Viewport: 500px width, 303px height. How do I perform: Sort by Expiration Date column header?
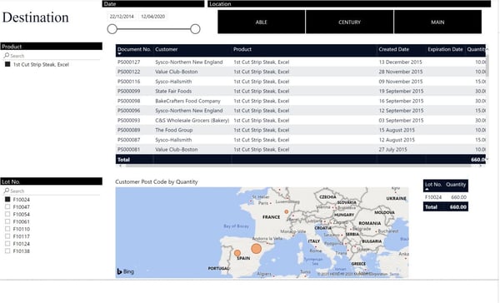(445, 49)
